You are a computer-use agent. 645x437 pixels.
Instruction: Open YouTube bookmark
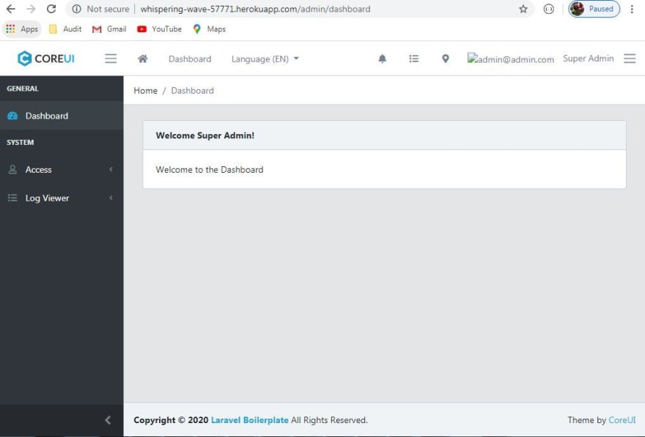[x=159, y=29]
